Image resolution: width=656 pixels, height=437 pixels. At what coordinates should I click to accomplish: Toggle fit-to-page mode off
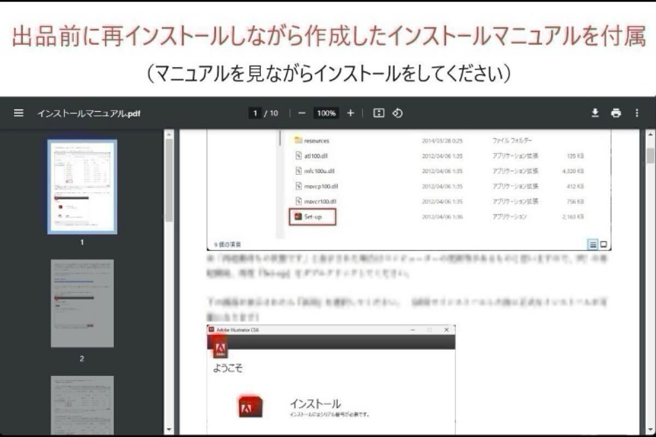pyautogui.click(x=379, y=113)
